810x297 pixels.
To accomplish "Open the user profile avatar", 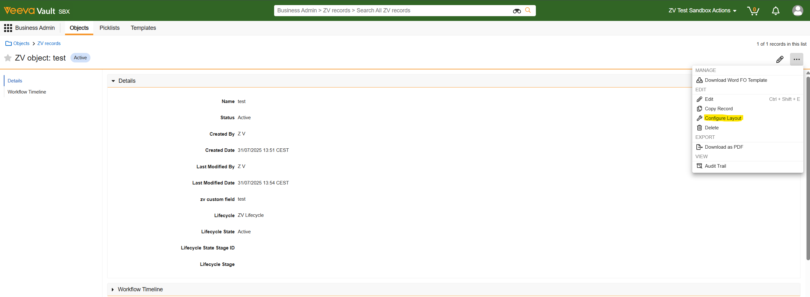I will (x=798, y=10).
